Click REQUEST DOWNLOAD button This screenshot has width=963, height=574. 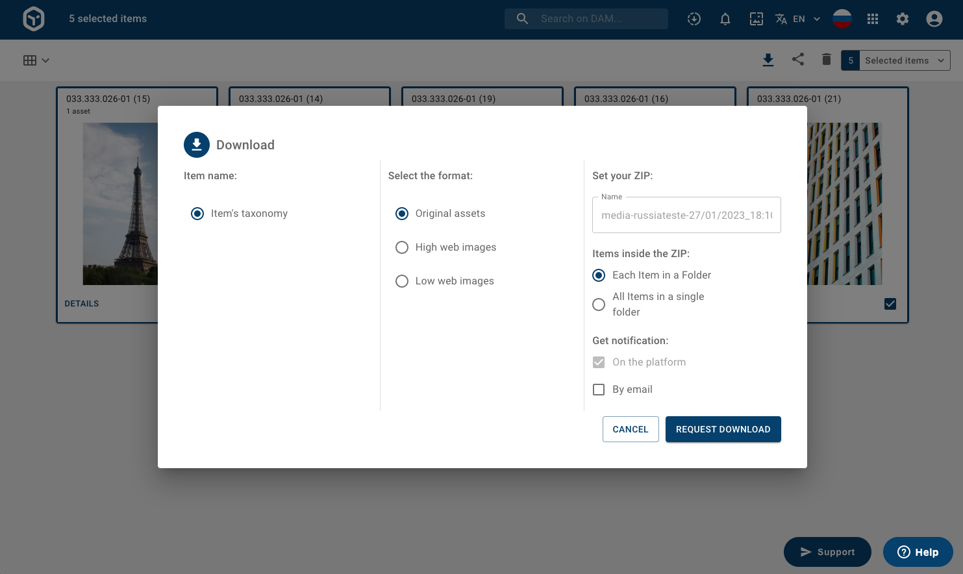[723, 429]
